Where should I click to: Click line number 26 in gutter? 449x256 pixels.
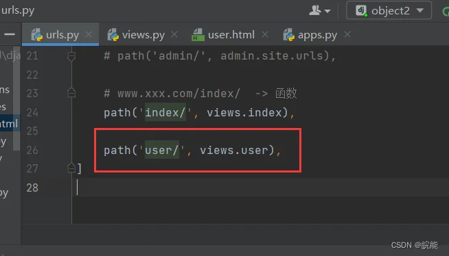(x=32, y=150)
